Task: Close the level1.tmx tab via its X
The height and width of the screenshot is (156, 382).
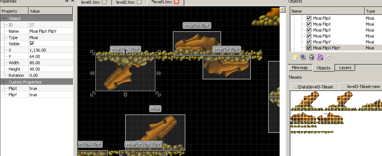Action: tap(104, 2)
